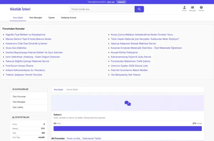This screenshot has width=214, height=141.
Task: Open Sakarya Söğütlü Çamaşır Makinesi Servisi topic
Action: tap(27, 61)
